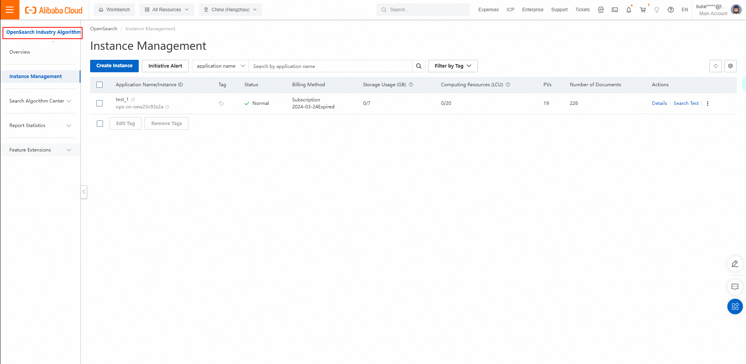Copy the test_1 application name

pos(133,100)
